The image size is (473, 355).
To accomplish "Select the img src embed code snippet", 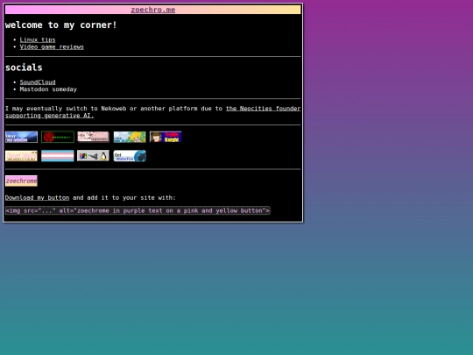I will (138, 210).
